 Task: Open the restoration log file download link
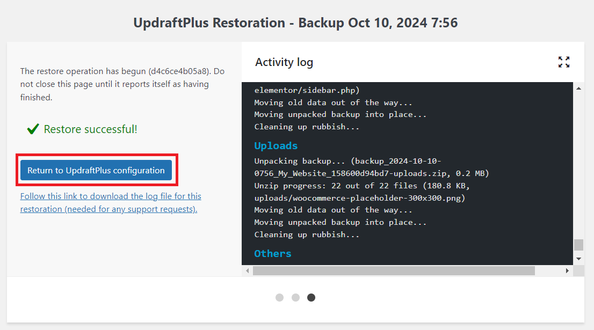click(x=111, y=202)
